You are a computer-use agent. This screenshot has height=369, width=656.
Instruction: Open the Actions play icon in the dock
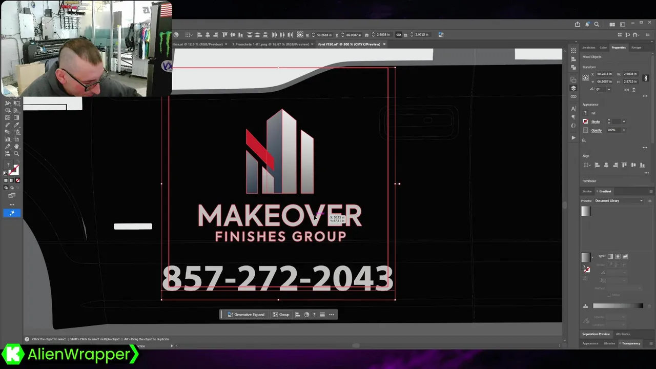point(573,138)
